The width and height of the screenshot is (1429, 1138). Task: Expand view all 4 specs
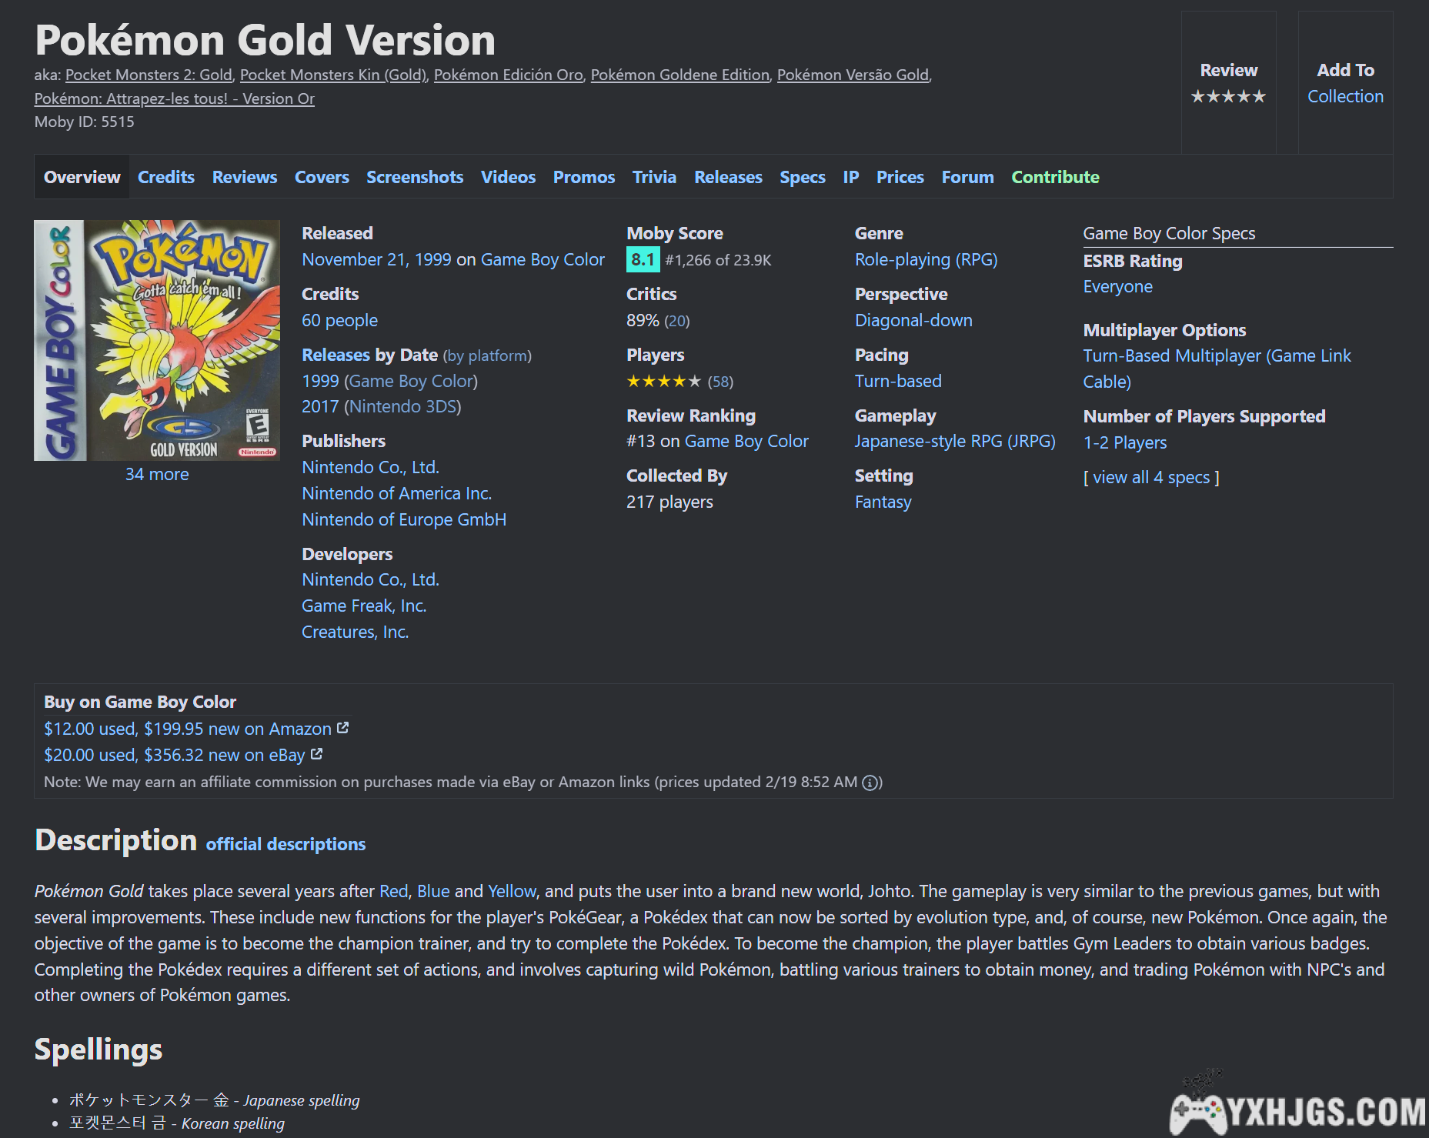[1150, 478]
